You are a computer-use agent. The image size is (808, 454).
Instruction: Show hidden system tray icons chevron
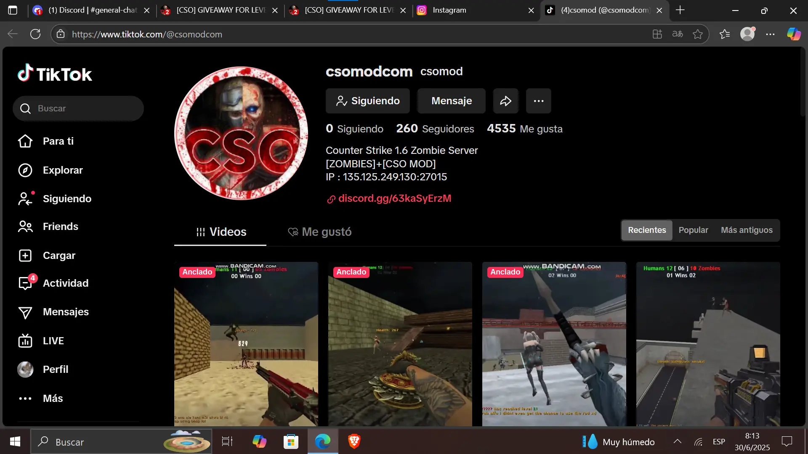point(677,441)
